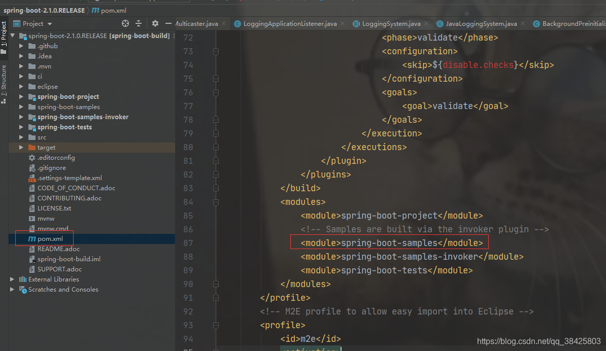Hide the Project panel with minus icon

(168, 23)
